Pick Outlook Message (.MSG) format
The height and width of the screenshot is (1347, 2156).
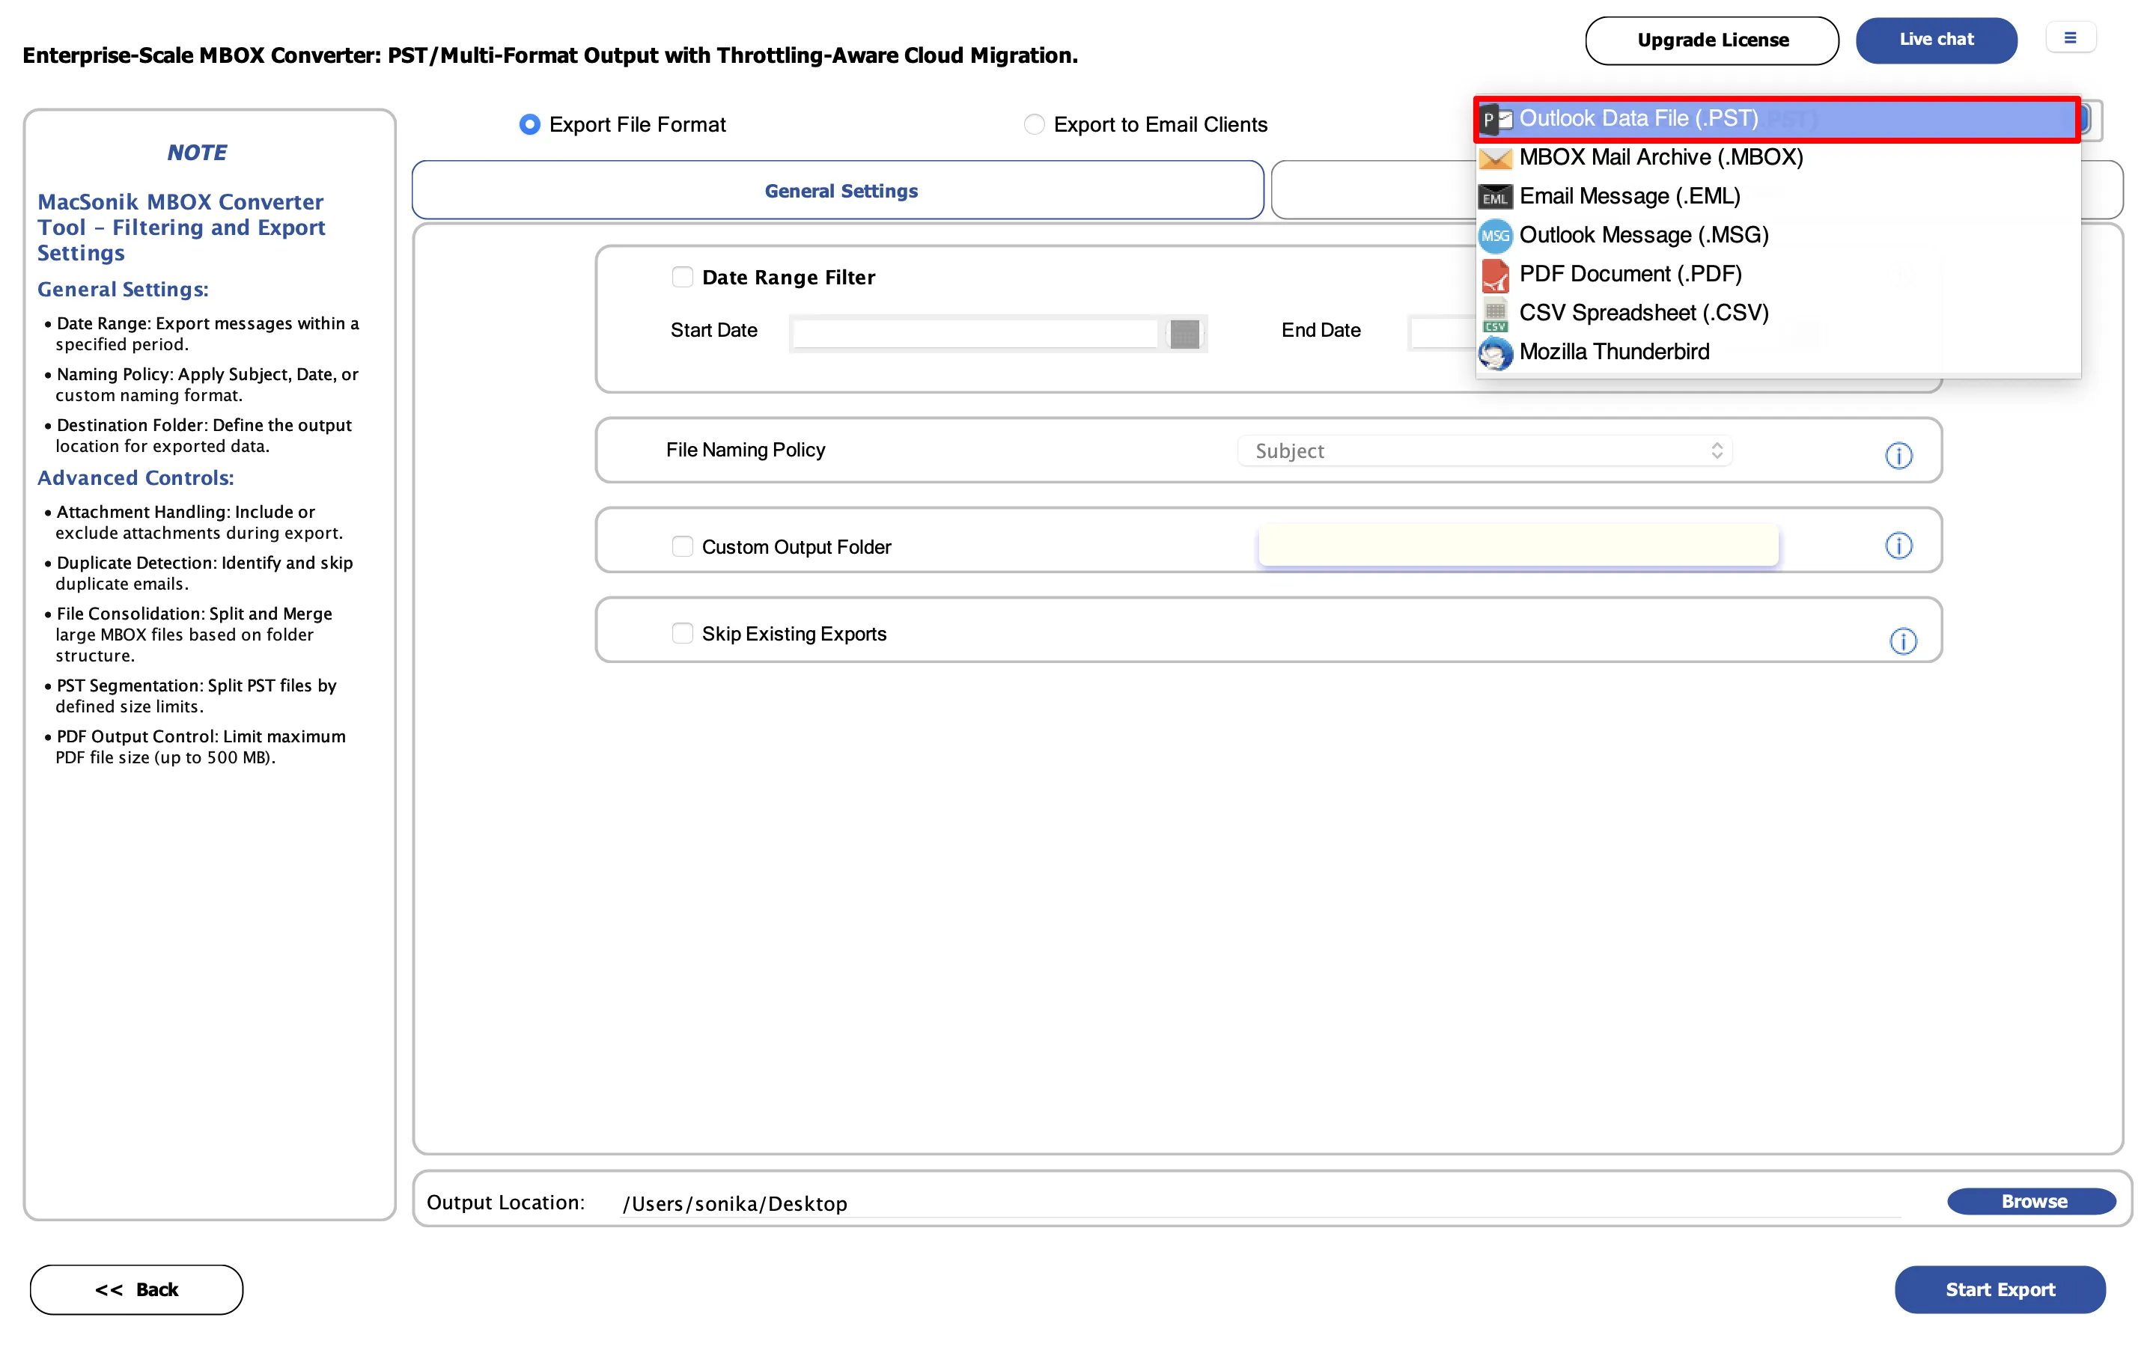[1777, 235]
